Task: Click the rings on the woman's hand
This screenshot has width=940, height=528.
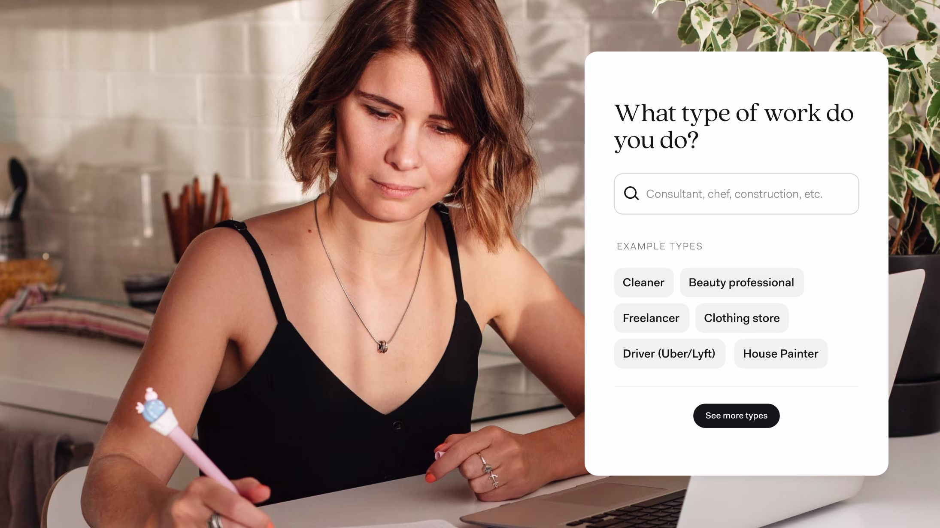Action: point(488,470)
